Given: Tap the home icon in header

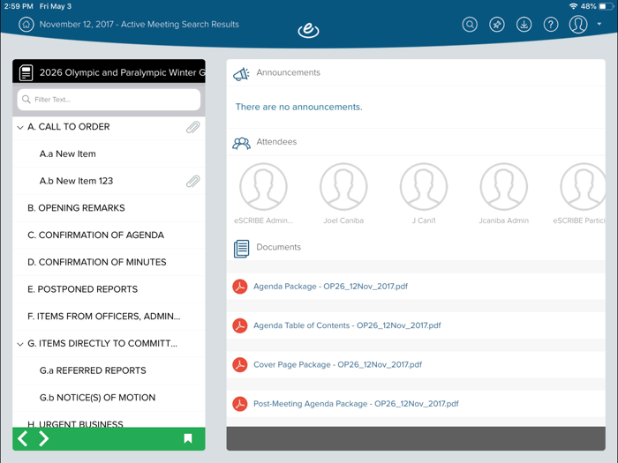Looking at the screenshot, I should [26, 25].
